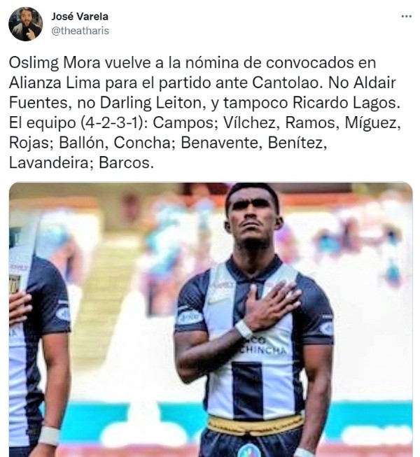The image size is (420, 457).
Task: Click the tweet text about Oslimg Mora
Action: (205, 113)
